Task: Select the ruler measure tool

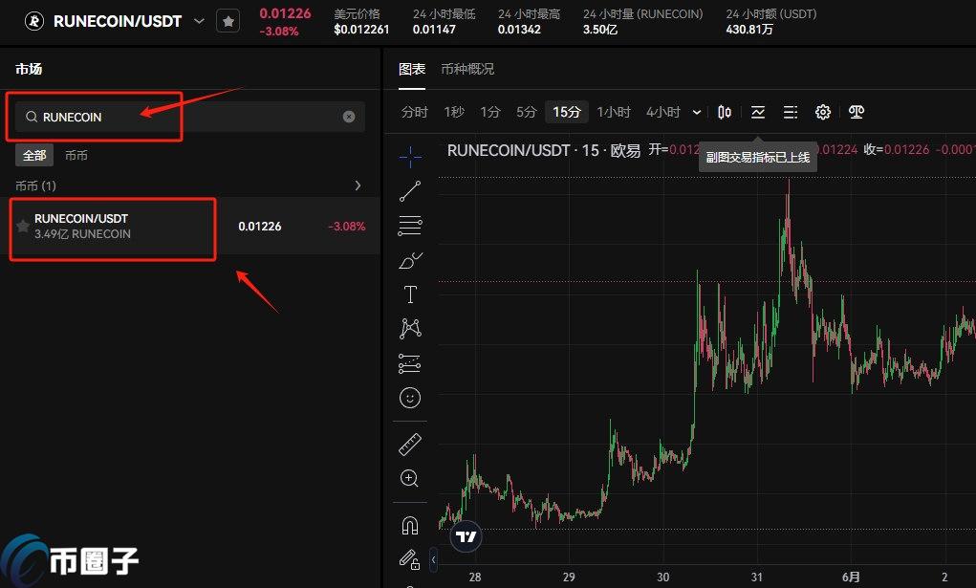Action: (410, 444)
